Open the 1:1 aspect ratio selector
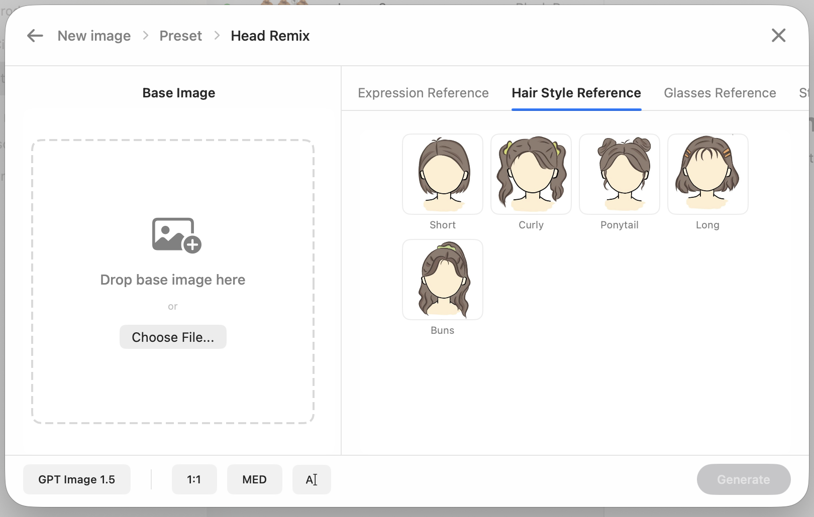Screen dimensions: 814x517 coord(194,479)
